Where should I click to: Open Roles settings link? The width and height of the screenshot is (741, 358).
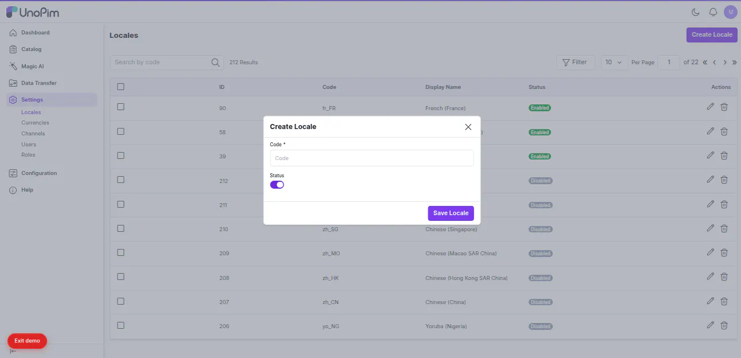click(28, 155)
